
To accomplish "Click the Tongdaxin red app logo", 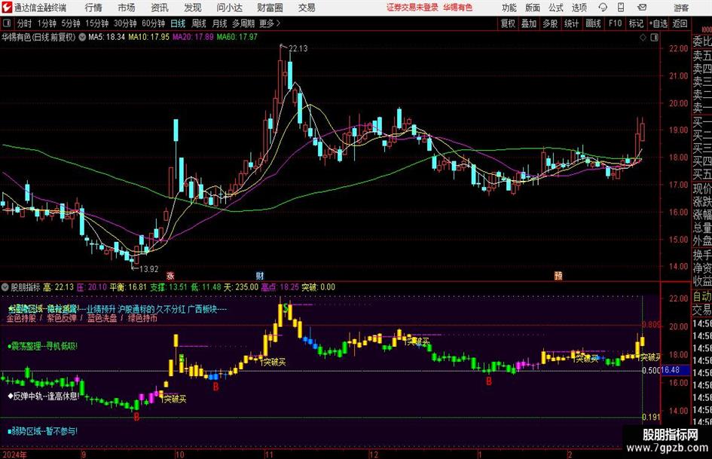I will (6, 8).
